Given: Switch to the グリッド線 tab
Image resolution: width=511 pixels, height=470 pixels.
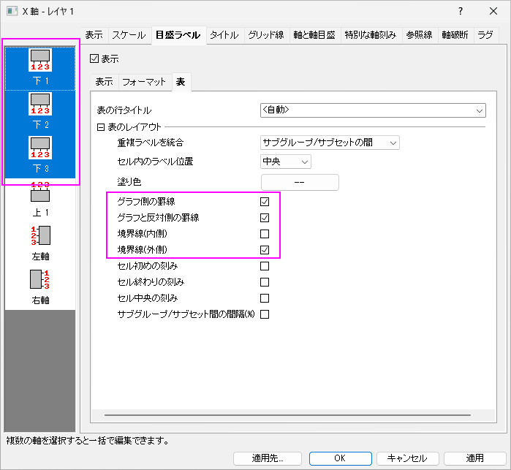Looking at the screenshot, I should click(266, 35).
